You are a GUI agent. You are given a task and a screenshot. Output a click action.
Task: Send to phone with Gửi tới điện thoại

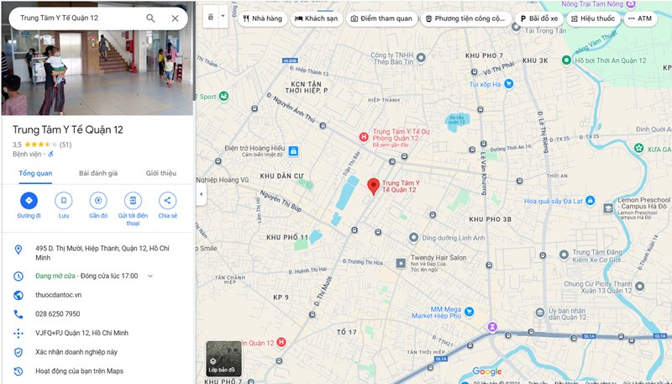tap(133, 200)
